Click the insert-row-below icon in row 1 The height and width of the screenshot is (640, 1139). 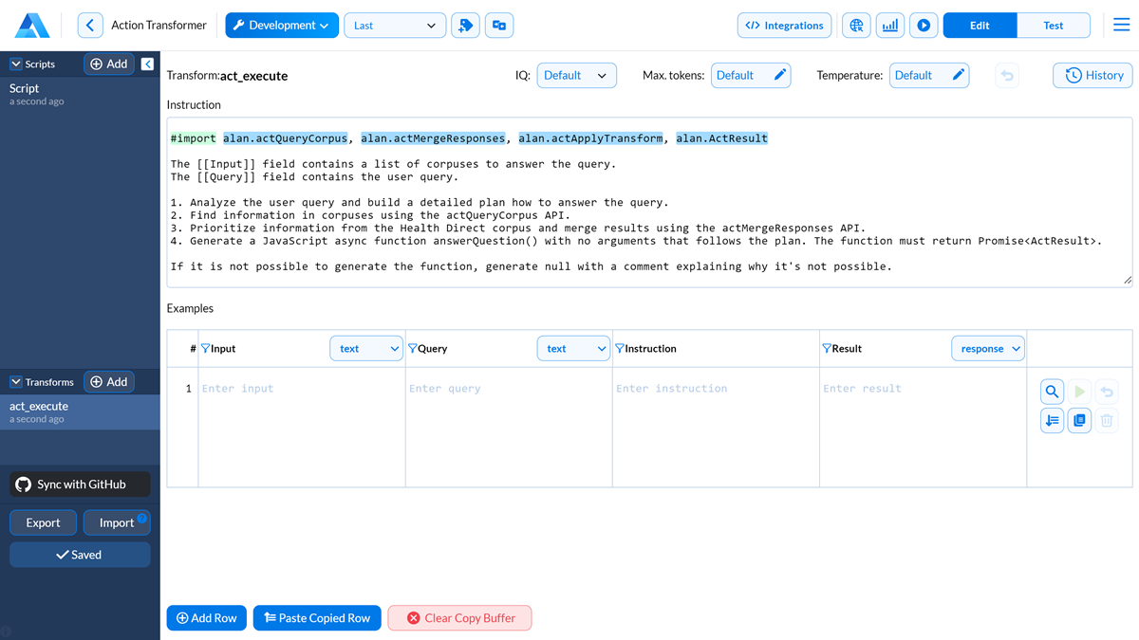coord(1052,420)
